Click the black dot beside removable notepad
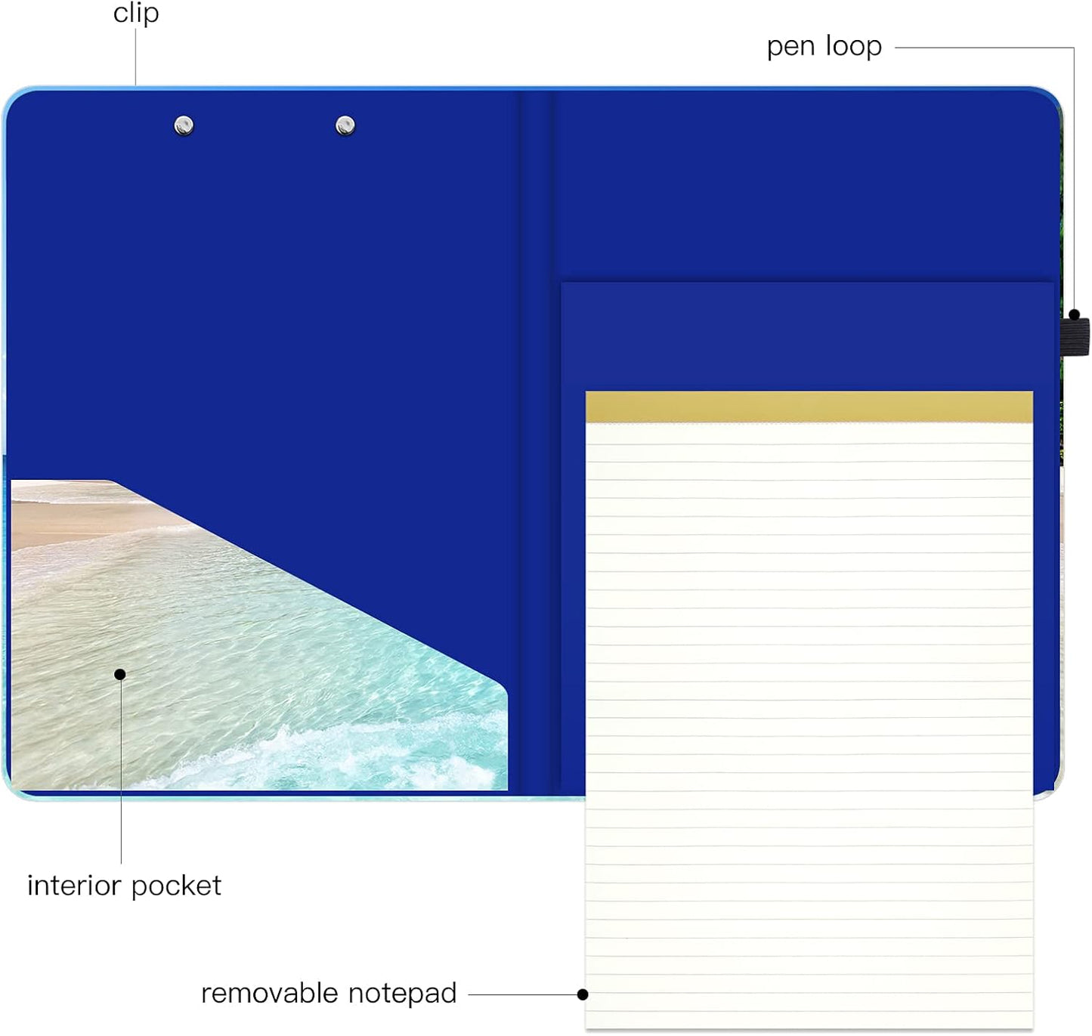Image resolution: width=1092 pixels, height=1036 pixels. tap(583, 994)
